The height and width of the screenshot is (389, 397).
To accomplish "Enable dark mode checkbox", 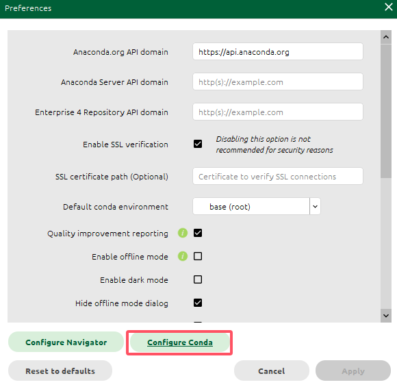I will point(198,279).
